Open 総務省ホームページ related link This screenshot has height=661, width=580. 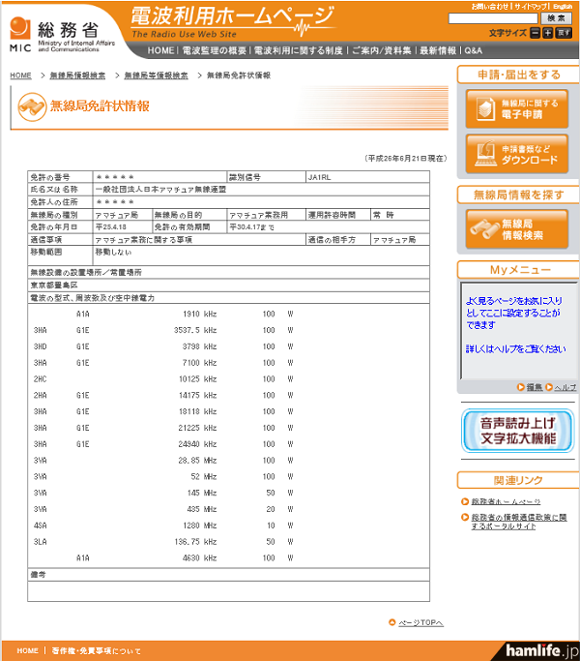pos(506,502)
